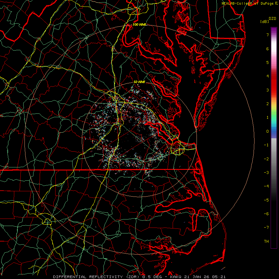Click the TH label below the color scale
This screenshot has width=279, height=279.
click(x=266, y=241)
